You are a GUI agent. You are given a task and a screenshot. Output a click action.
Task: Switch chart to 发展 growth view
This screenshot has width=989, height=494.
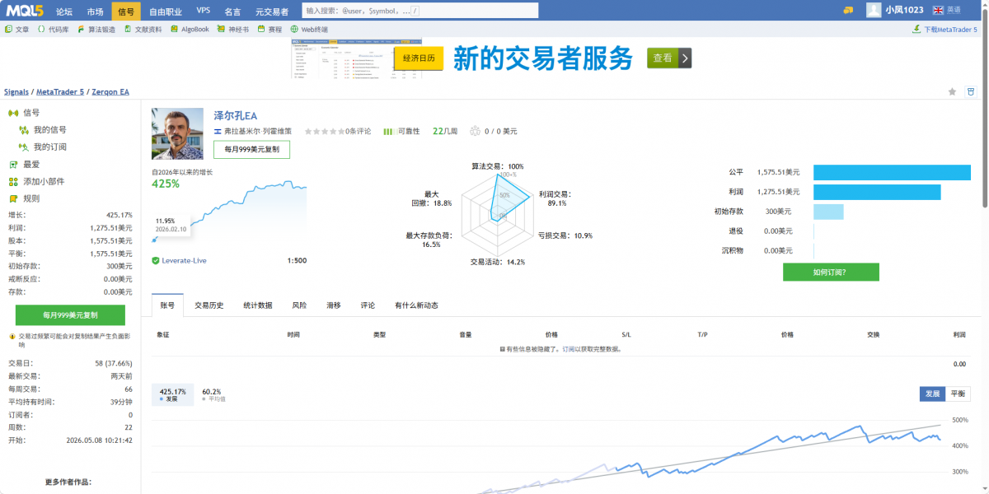pyautogui.click(x=932, y=394)
